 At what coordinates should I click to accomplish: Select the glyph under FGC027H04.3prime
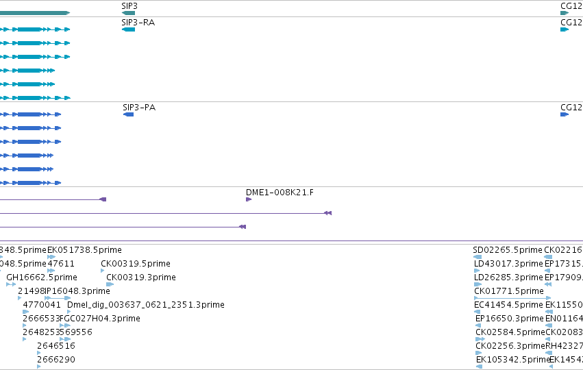(65, 325)
